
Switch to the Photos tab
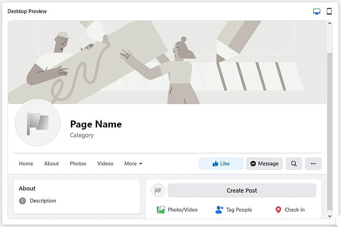78,164
